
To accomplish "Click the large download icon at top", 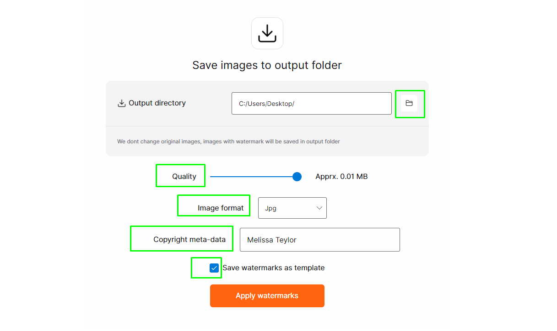I will [x=267, y=33].
